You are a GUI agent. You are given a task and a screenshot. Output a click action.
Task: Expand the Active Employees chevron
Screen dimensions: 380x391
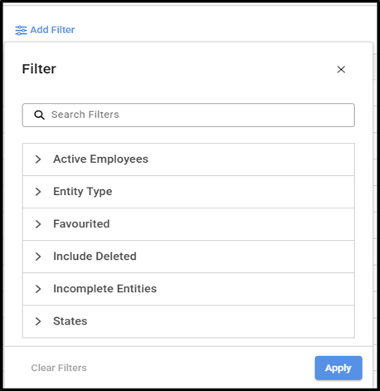pyautogui.click(x=38, y=159)
